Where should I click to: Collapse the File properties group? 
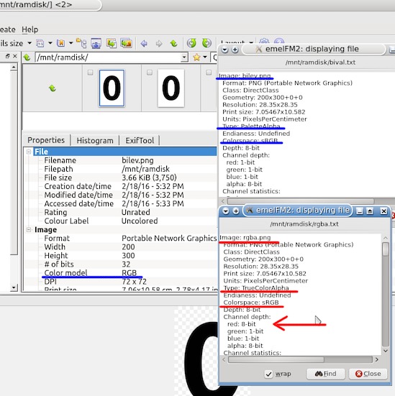[29, 152]
